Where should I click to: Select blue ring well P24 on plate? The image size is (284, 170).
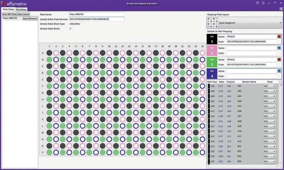pos(203,152)
